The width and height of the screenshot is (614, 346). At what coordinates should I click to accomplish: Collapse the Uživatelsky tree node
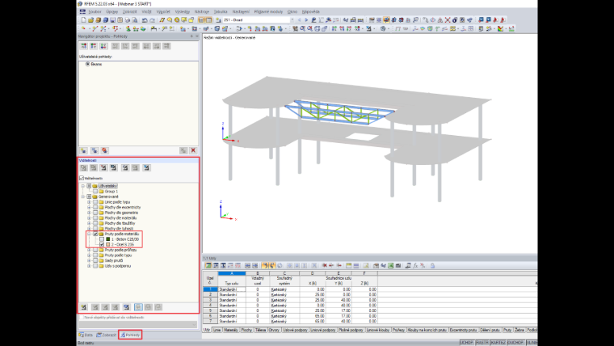click(x=82, y=186)
